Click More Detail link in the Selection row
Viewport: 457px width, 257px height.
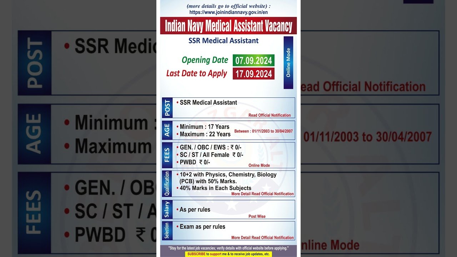[x=262, y=237]
